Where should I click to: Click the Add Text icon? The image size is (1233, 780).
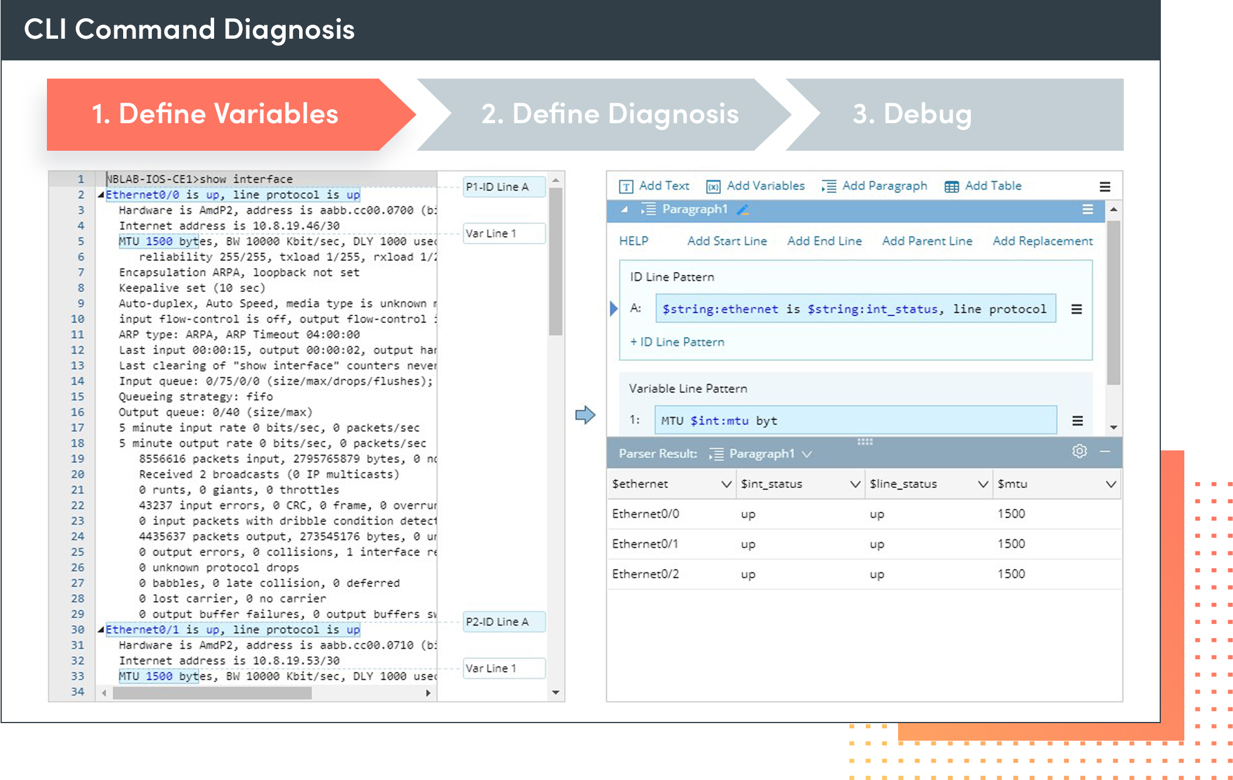click(x=626, y=186)
